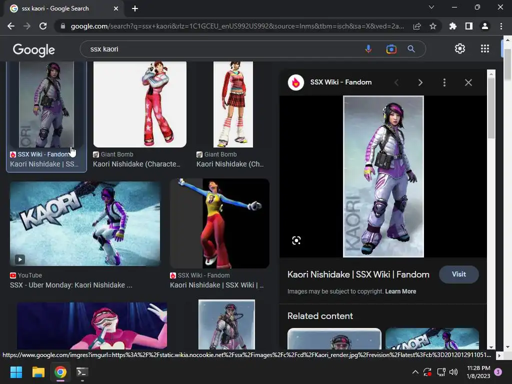This screenshot has width=512, height=384.
Task: Open the clock and date flyout
Action: click(x=478, y=372)
